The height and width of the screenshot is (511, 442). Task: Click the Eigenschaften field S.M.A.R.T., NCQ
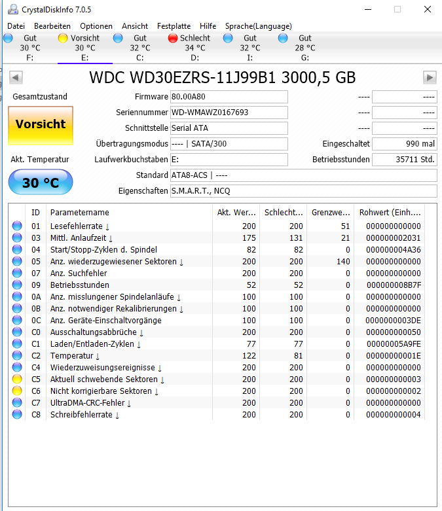[304, 191]
